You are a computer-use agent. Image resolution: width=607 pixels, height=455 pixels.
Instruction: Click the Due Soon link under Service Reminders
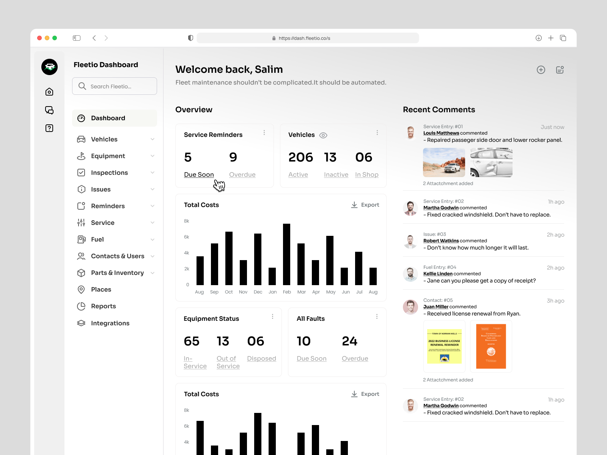coord(199,174)
